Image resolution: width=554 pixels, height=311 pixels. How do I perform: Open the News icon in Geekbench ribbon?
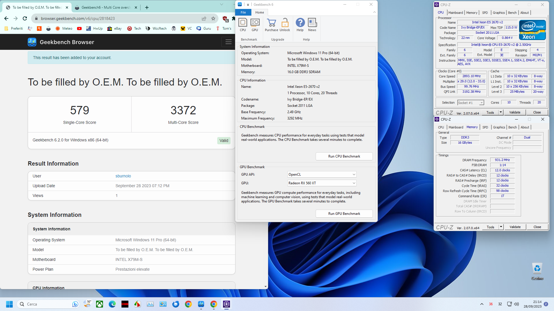click(x=312, y=25)
